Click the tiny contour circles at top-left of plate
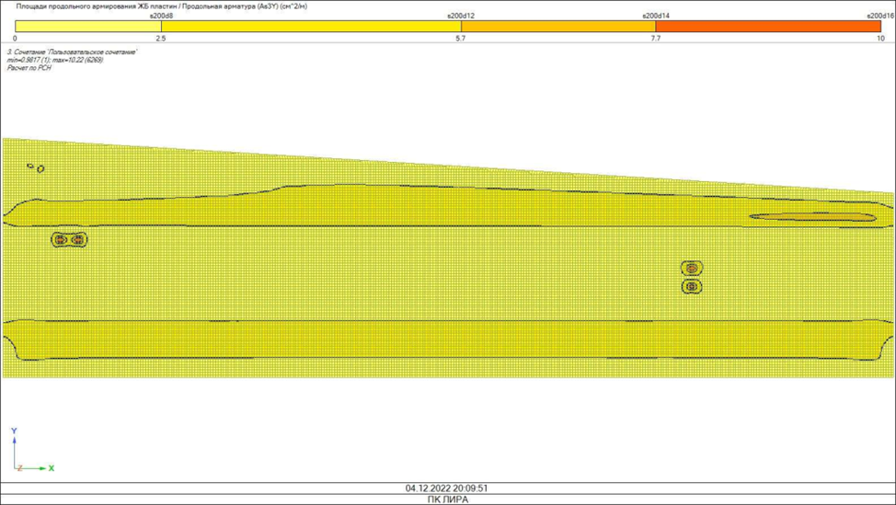896x505 pixels. point(36,167)
